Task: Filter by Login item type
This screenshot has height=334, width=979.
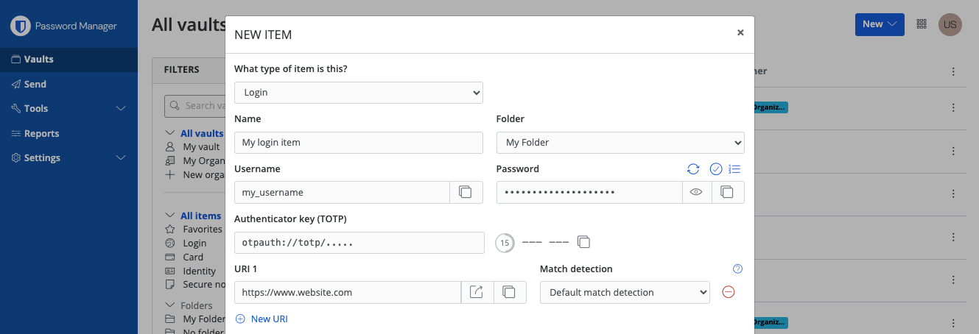Action: pyautogui.click(x=194, y=244)
